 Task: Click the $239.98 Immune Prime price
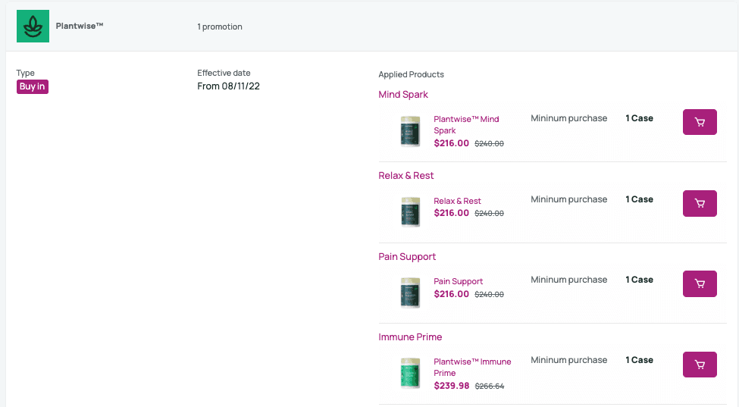pyautogui.click(x=452, y=386)
